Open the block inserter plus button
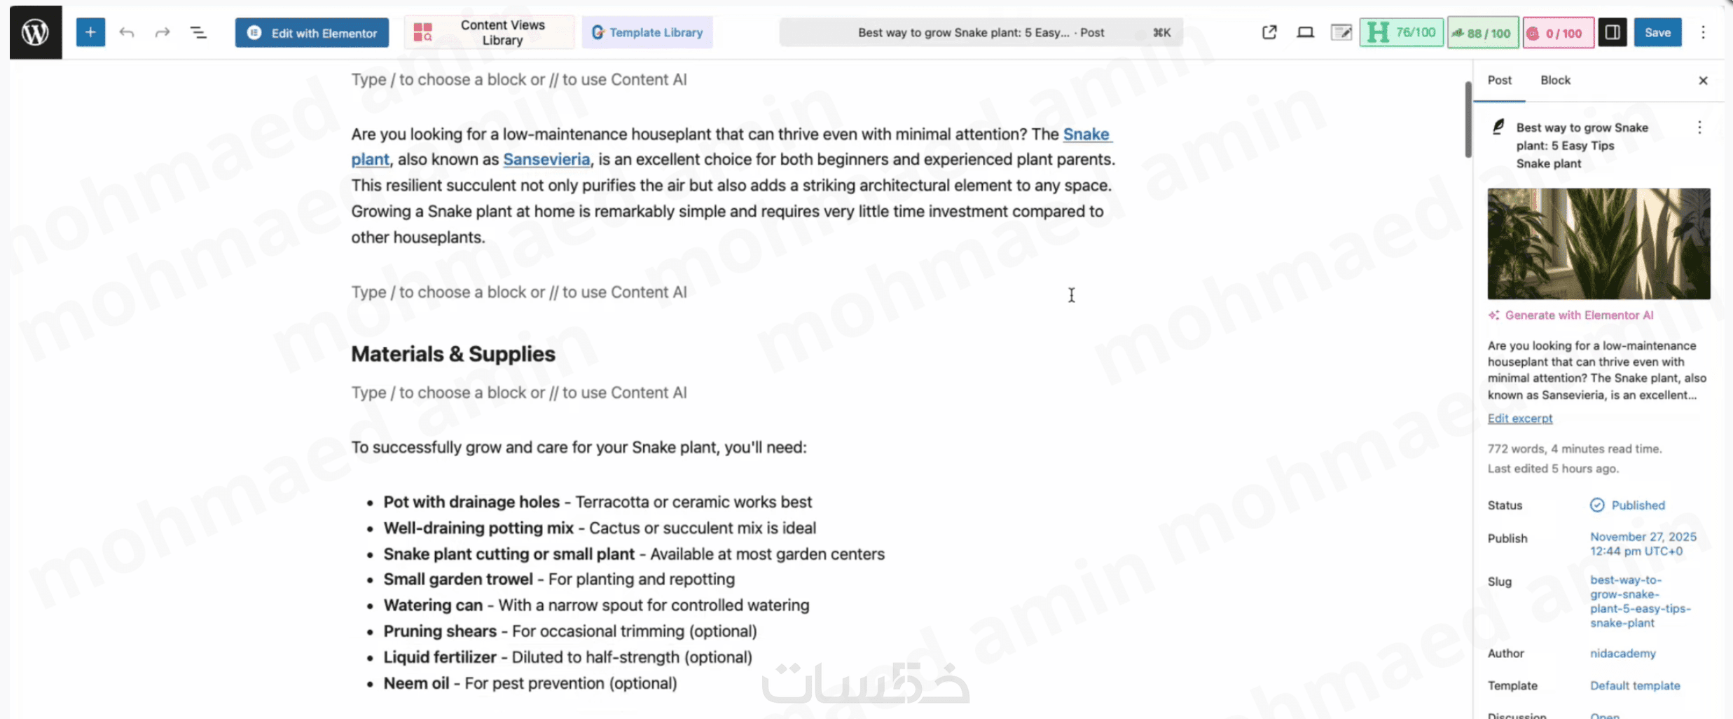The image size is (1733, 719). [x=90, y=32]
